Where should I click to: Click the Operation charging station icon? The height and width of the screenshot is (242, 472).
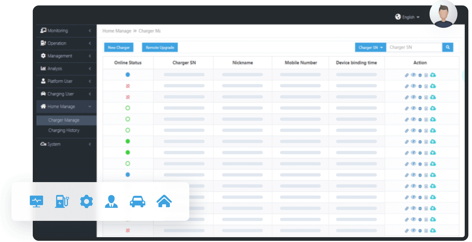point(43,43)
